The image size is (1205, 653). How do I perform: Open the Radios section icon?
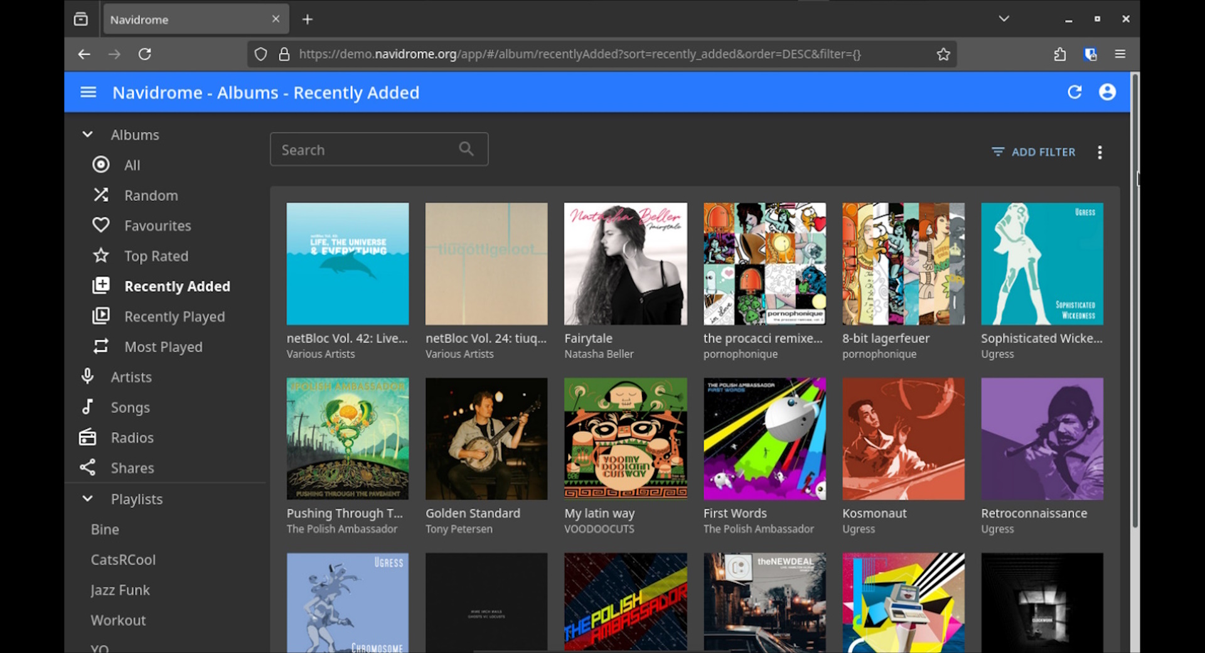point(88,438)
